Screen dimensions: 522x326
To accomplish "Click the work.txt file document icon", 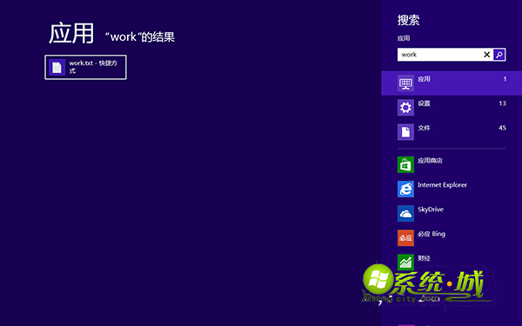I will coord(57,67).
